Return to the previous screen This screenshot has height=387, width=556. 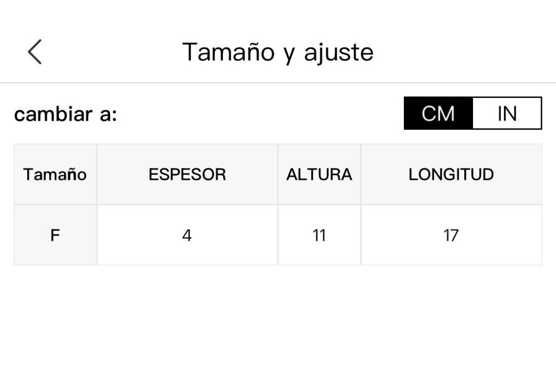[x=35, y=52]
